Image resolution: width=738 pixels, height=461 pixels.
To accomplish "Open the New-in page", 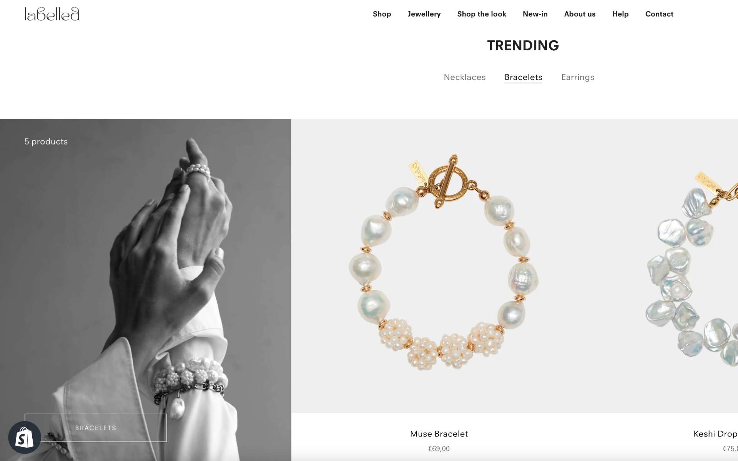I will (x=535, y=14).
